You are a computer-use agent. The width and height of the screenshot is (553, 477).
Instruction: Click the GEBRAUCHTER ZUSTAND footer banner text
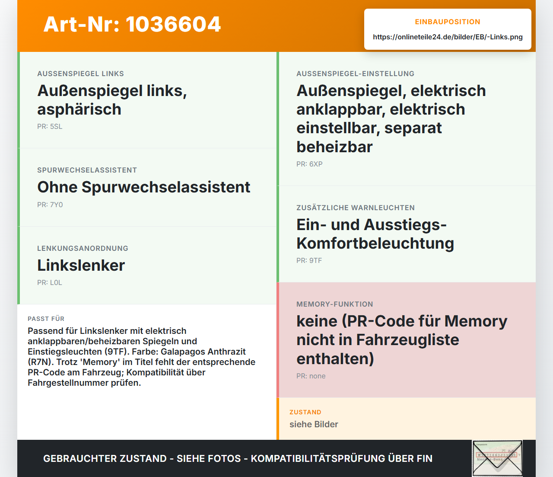(x=238, y=458)
